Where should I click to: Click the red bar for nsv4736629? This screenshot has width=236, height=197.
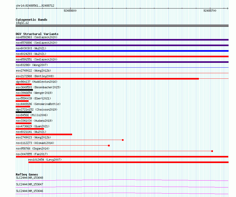click(x=30, y=129)
